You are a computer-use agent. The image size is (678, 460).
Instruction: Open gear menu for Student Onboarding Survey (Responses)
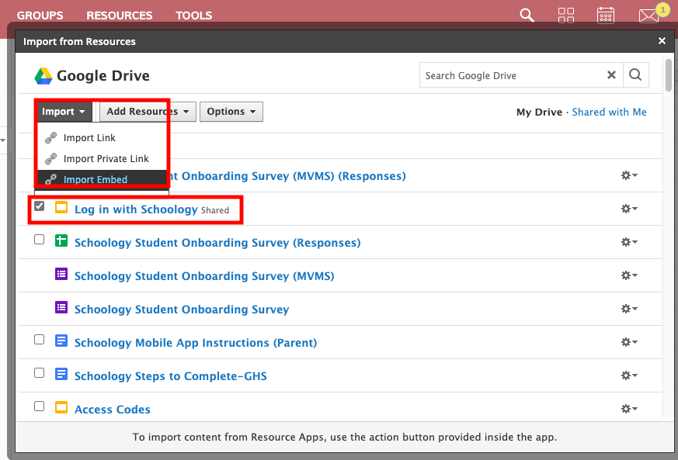pos(629,242)
